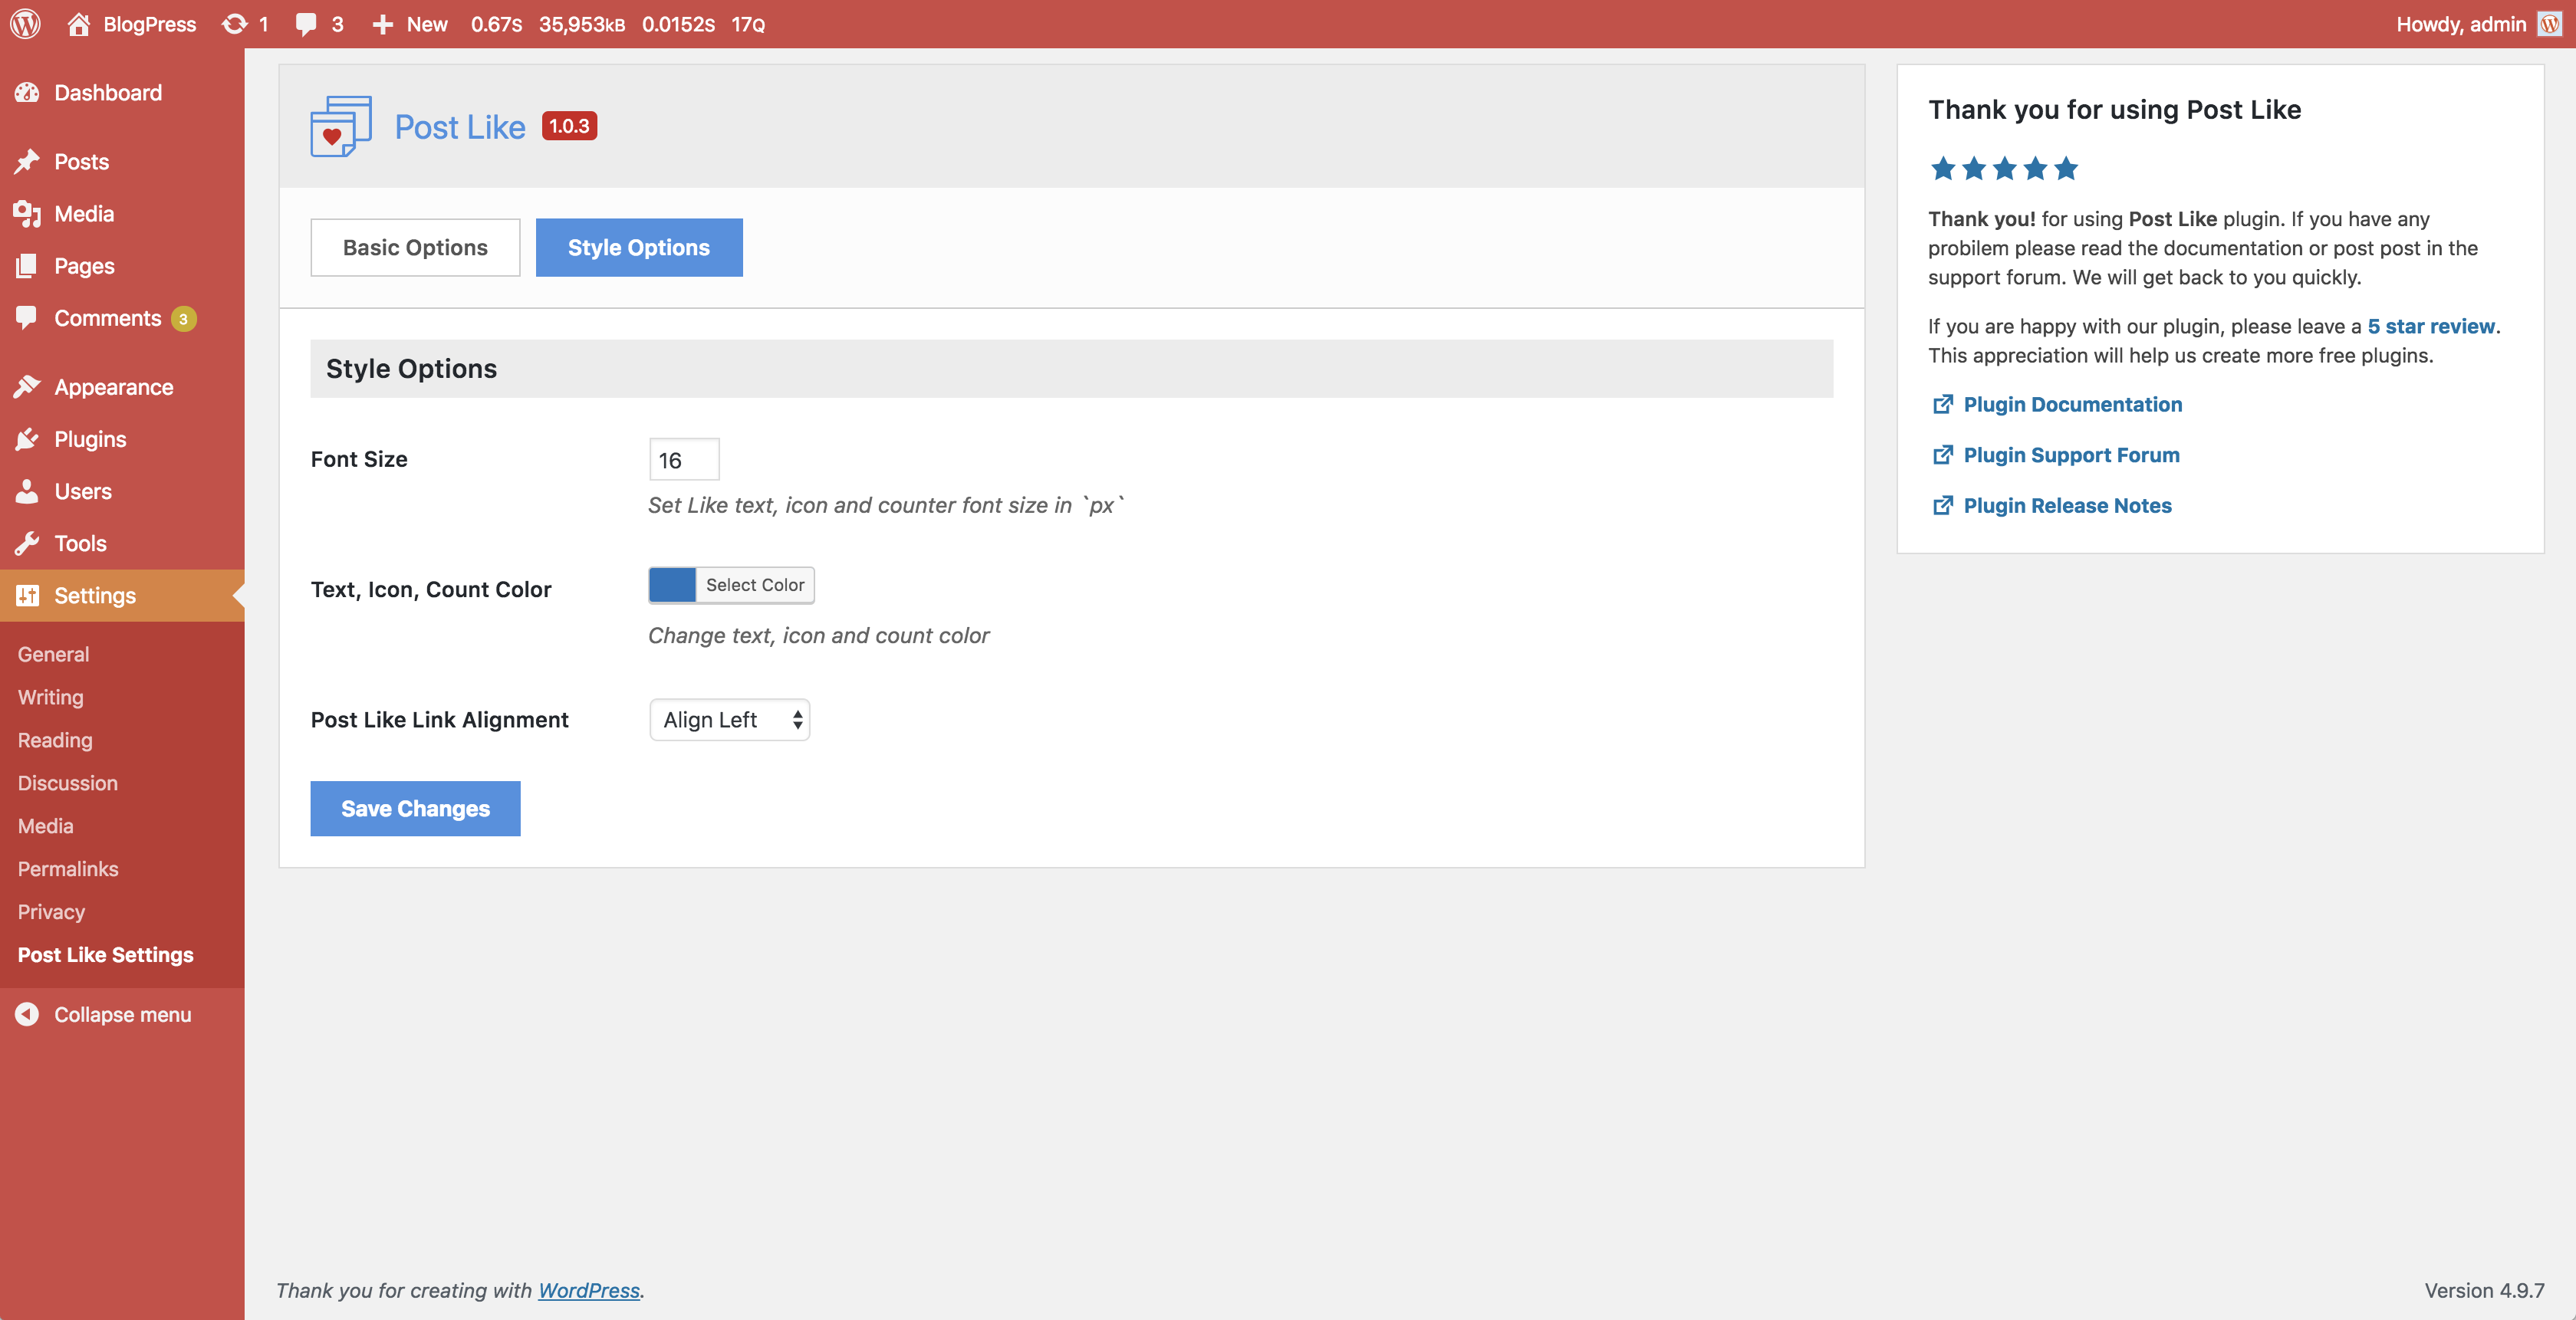Click the 0.67s load time stat
Screen dimensions: 2576x1320
point(496,24)
